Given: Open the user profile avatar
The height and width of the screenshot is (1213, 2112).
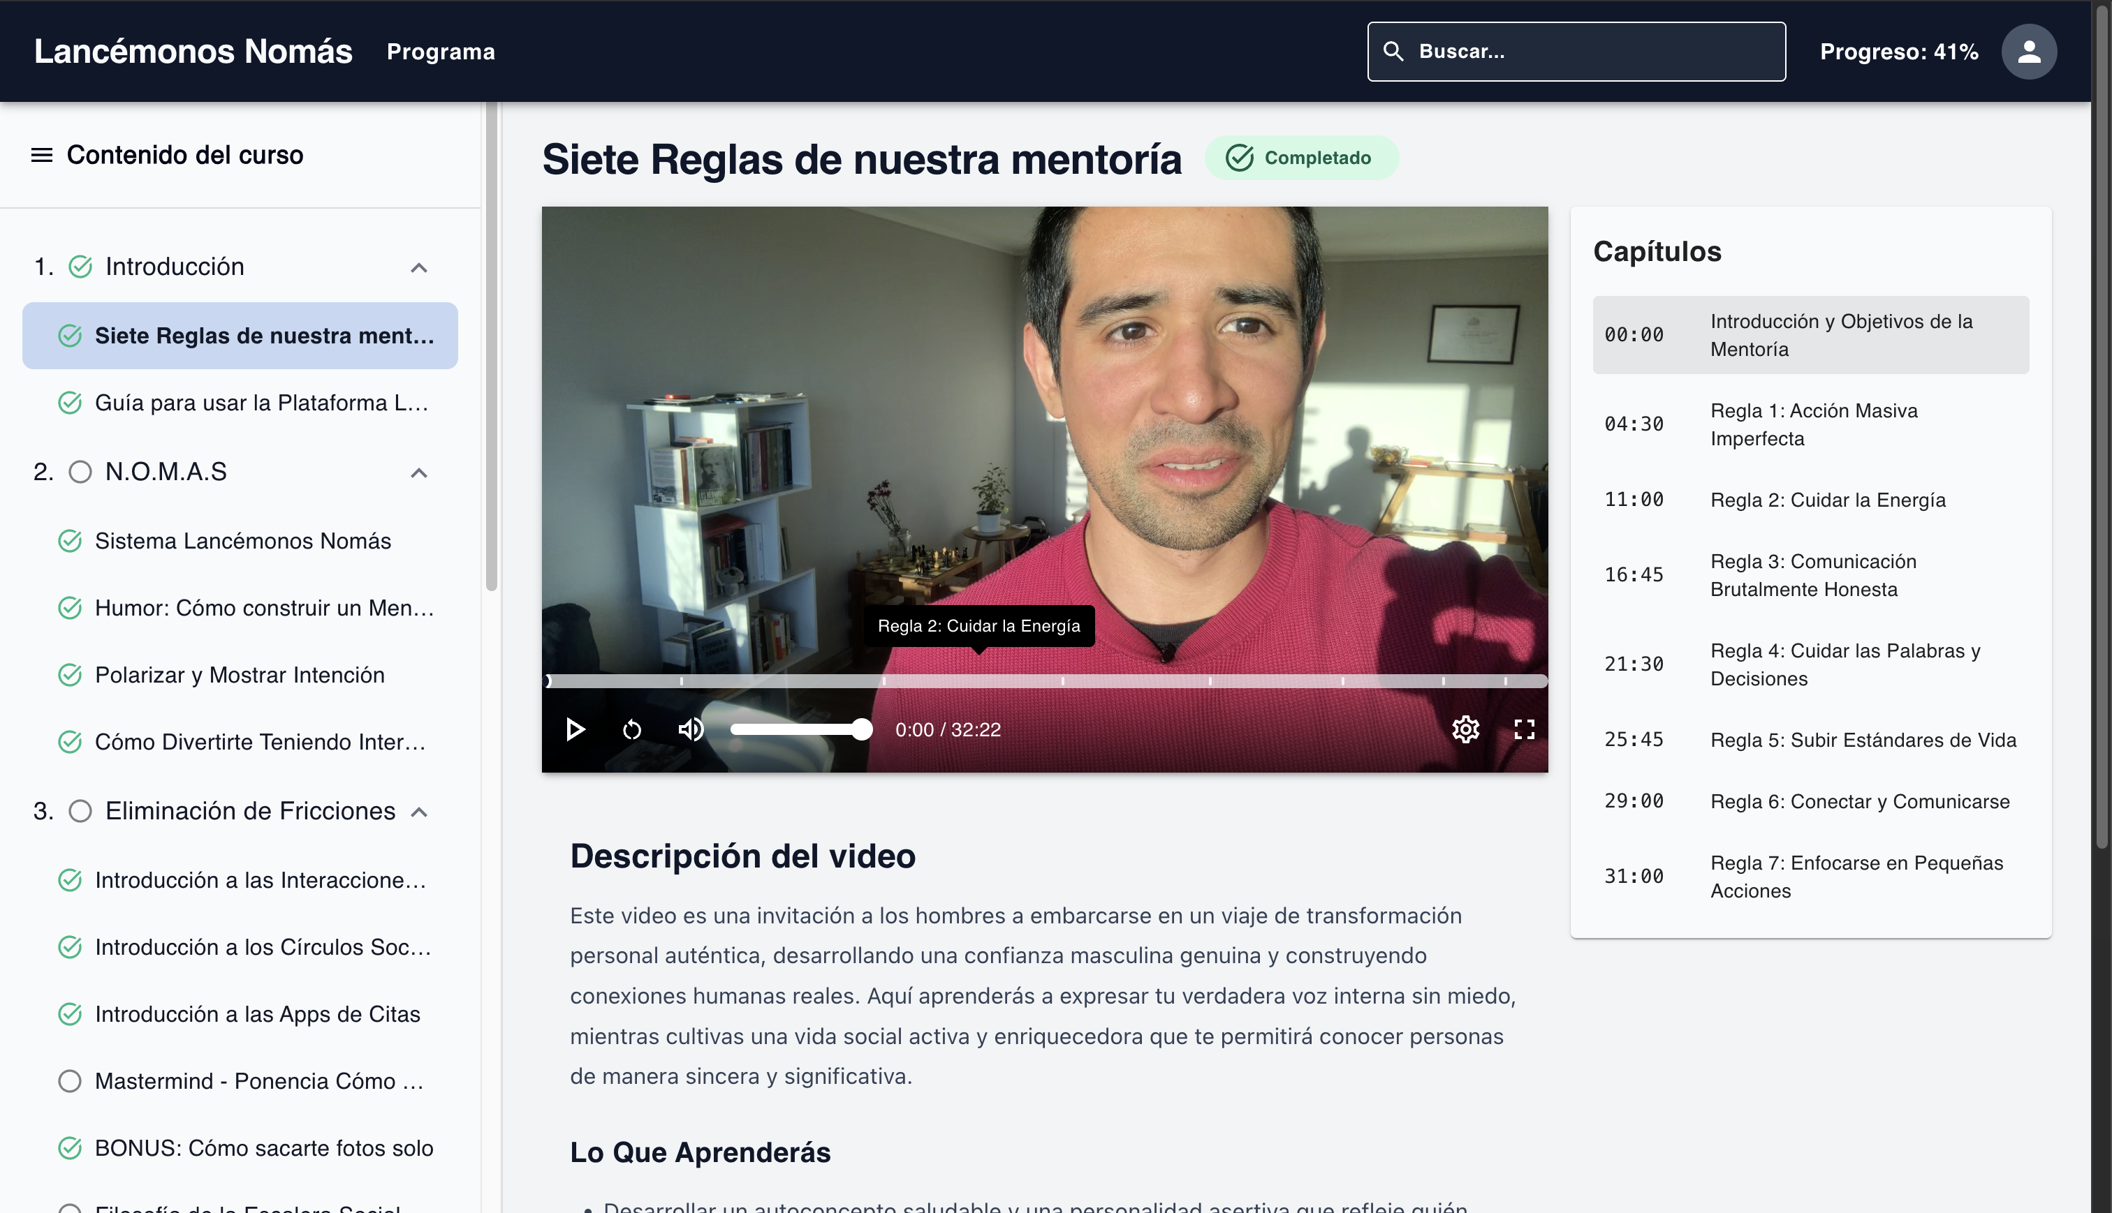Looking at the screenshot, I should (2029, 52).
